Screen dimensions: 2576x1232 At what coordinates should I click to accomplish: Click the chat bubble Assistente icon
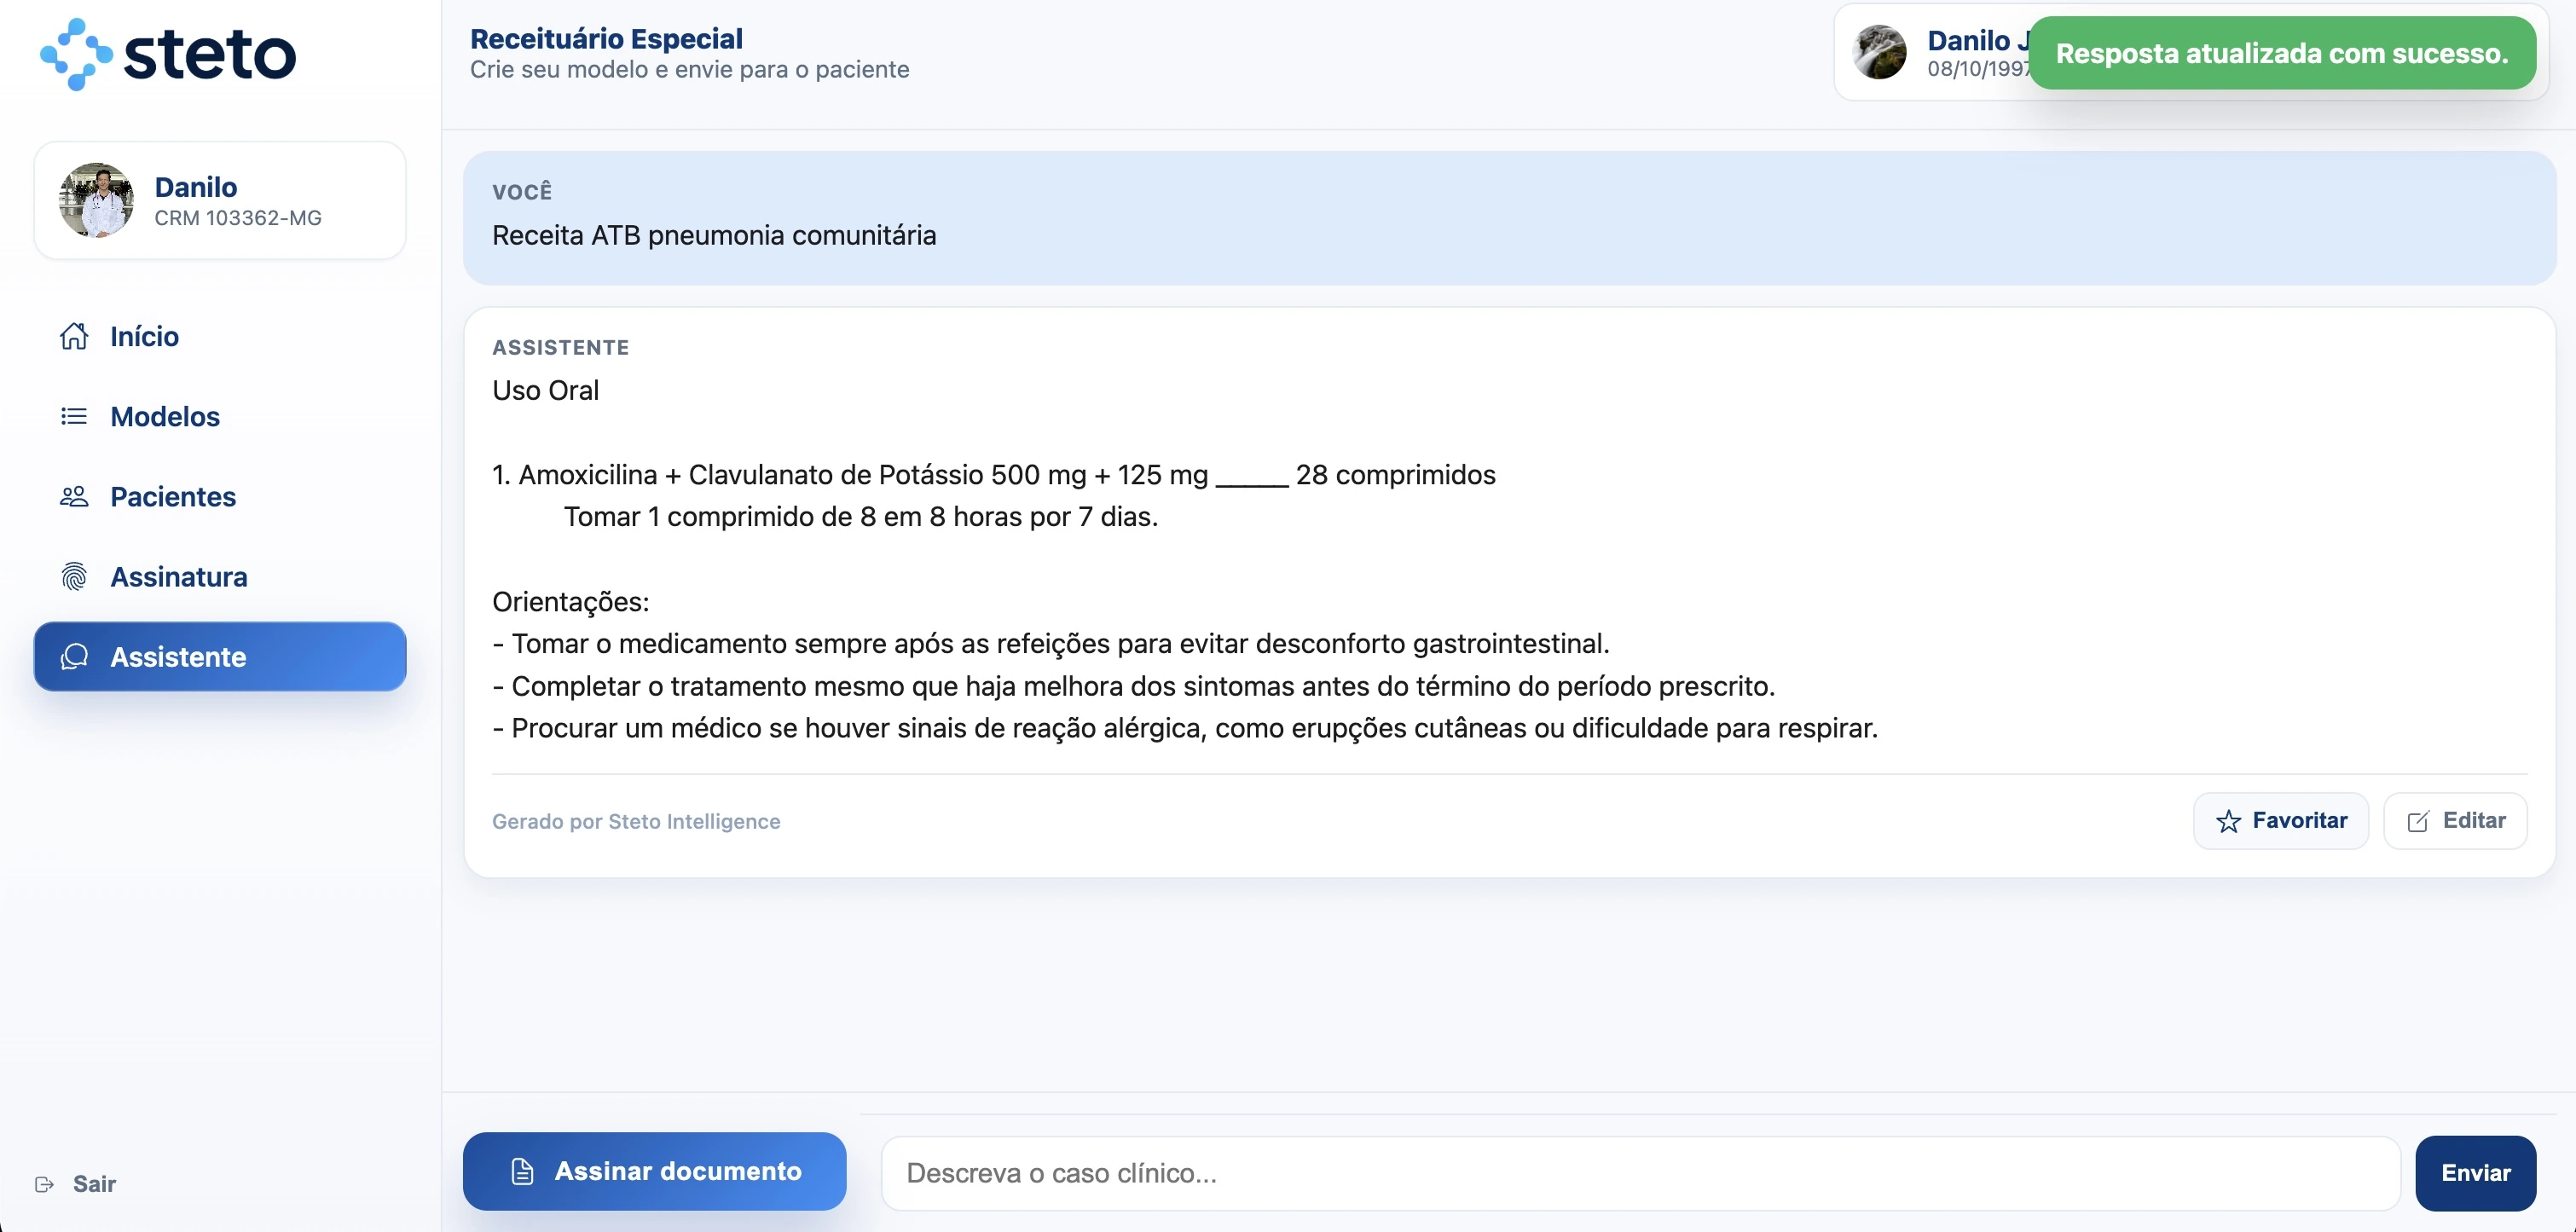[74, 657]
